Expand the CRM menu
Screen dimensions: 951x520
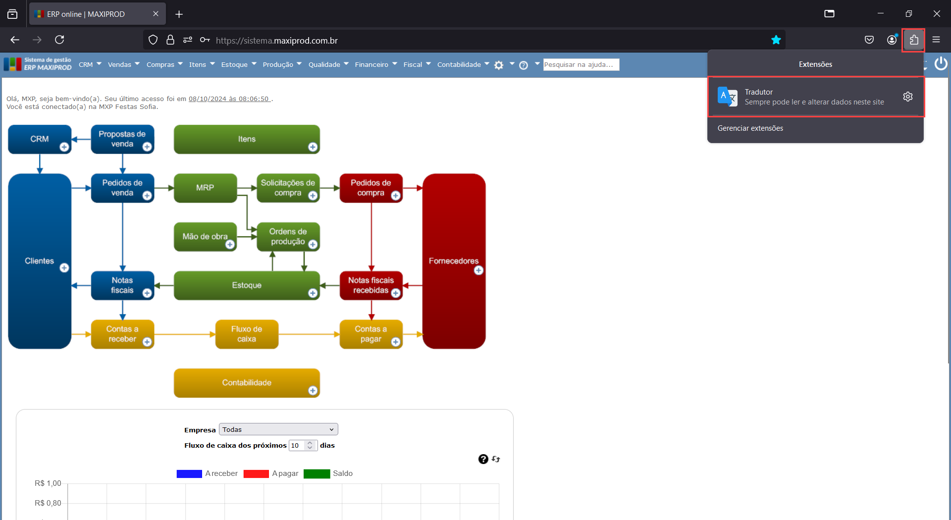pyautogui.click(x=90, y=64)
